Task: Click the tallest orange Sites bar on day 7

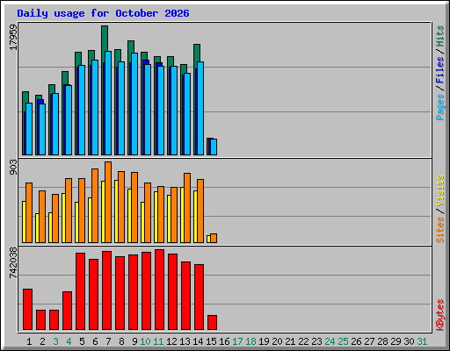Action: (108, 202)
